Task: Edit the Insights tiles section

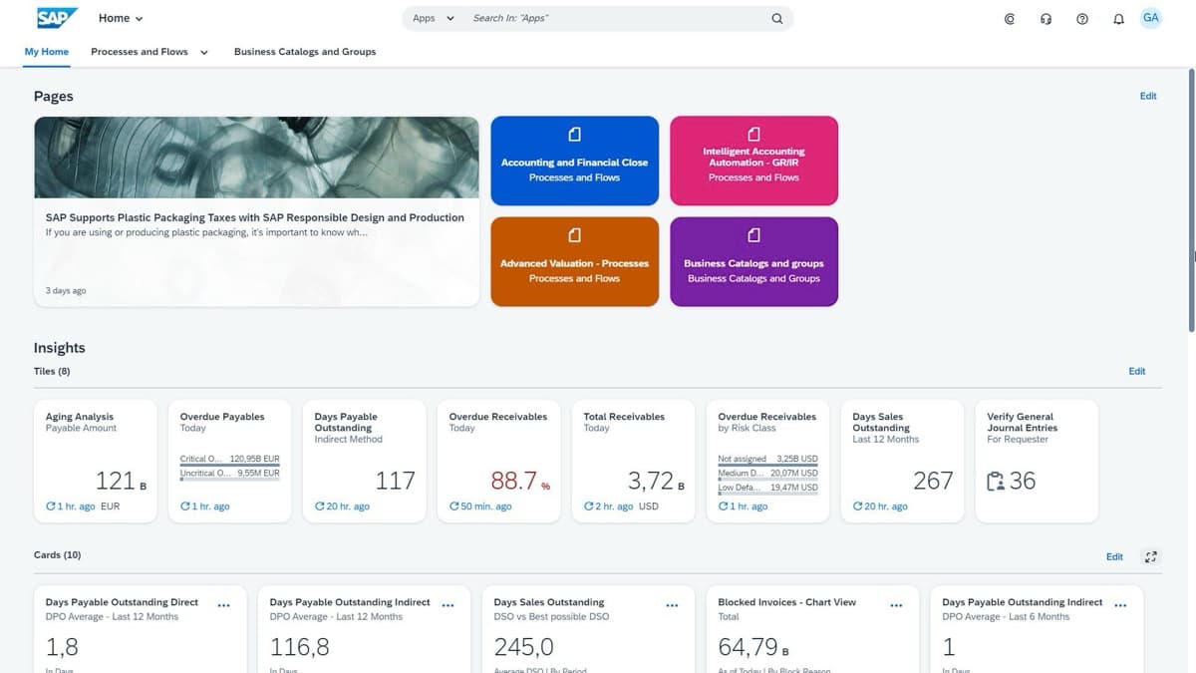Action: (x=1136, y=370)
